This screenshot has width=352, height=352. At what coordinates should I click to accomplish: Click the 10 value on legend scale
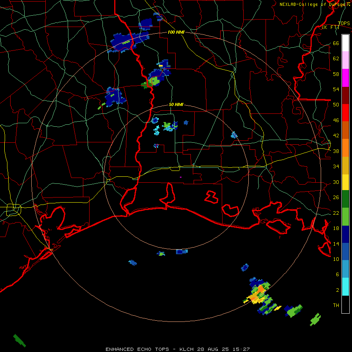point(336,259)
